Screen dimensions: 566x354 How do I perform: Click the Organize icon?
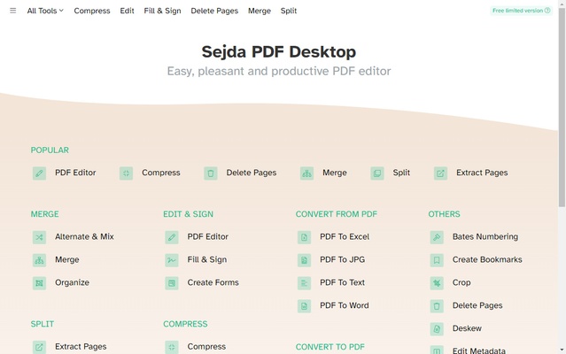(39, 283)
